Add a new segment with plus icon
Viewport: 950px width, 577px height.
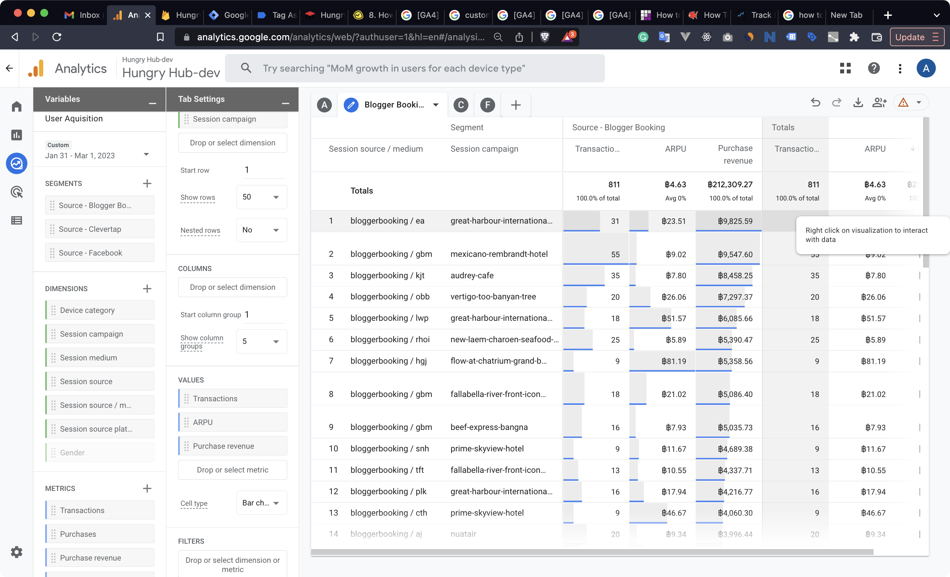(147, 183)
